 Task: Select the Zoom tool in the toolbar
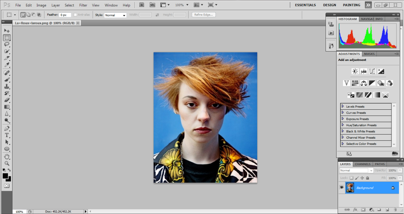click(7, 163)
